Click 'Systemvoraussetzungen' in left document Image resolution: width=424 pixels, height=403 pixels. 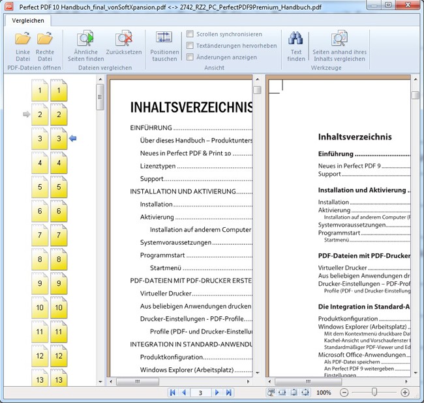tap(175, 242)
